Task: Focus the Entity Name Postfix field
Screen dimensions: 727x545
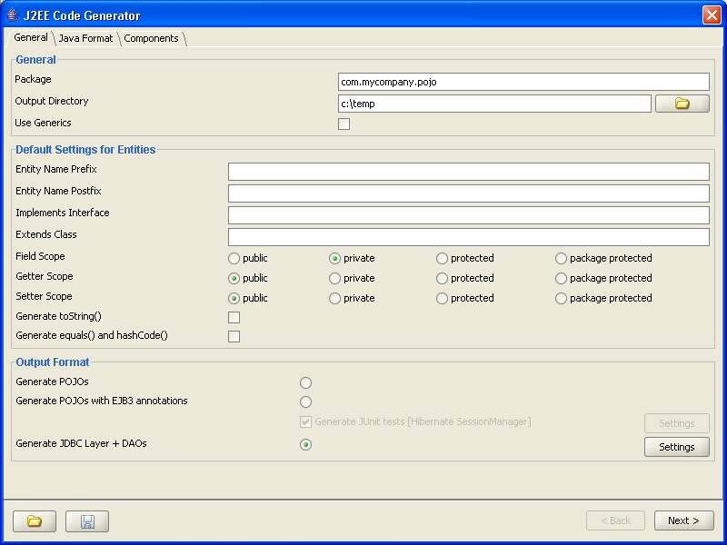Action: click(469, 193)
